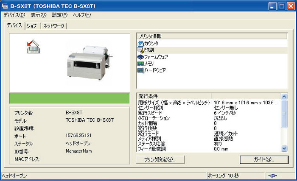
Task: Open the ヘルプ(H) menu
Action: pyautogui.click(x=81, y=15)
